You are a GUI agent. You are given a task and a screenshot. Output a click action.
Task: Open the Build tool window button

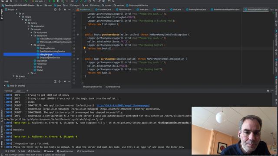[x=21, y=151]
